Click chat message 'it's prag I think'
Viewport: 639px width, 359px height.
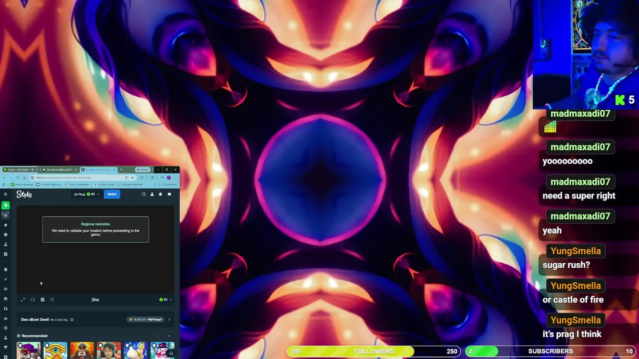click(x=572, y=334)
